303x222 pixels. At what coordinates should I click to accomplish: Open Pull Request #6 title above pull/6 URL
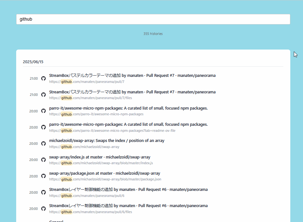(128, 190)
